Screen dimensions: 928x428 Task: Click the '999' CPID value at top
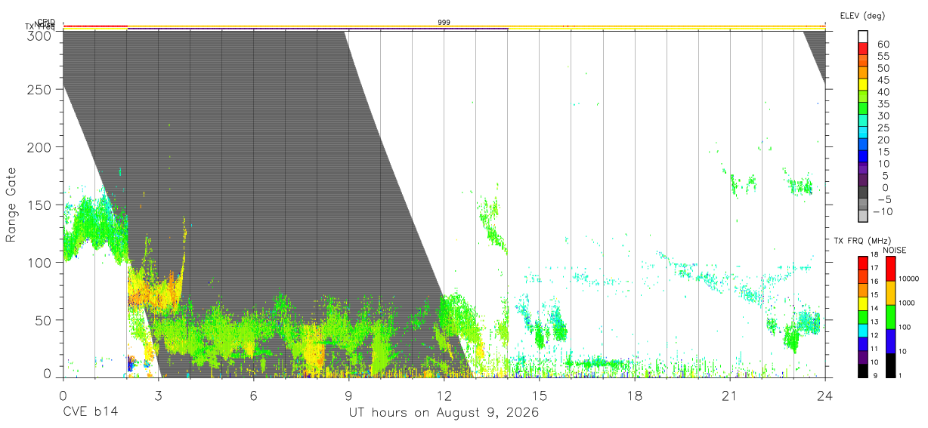[x=444, y=23]
